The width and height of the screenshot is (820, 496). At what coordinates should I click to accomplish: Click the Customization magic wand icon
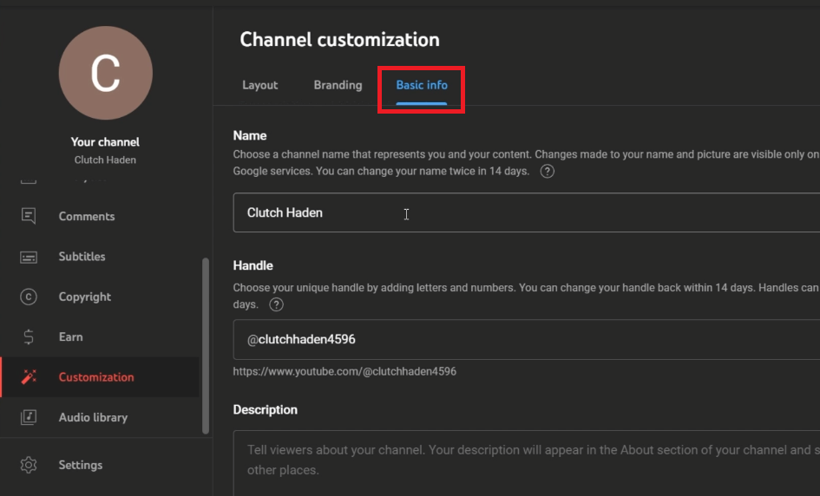pyautogui.click(x=29, y=377)
